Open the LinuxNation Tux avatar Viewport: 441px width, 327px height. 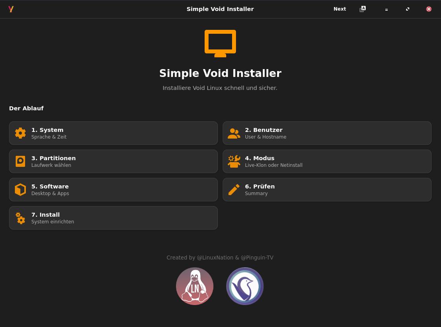point(195,286)
